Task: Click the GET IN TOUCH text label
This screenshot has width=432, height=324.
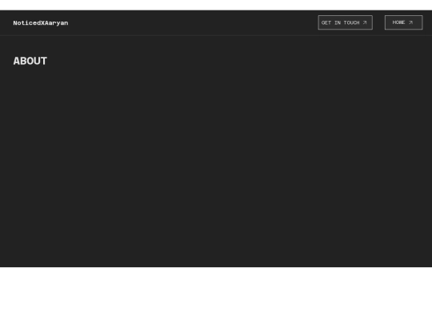Action: tap(341, 22)
